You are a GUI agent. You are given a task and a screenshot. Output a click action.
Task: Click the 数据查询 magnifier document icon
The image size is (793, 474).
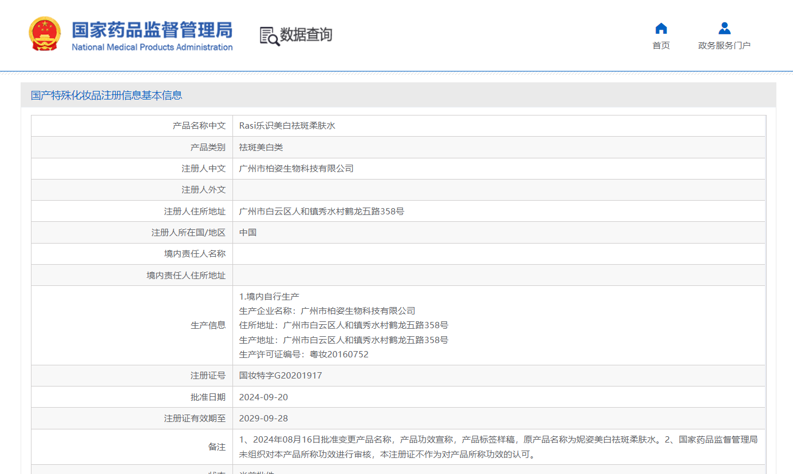click(269, 35)
